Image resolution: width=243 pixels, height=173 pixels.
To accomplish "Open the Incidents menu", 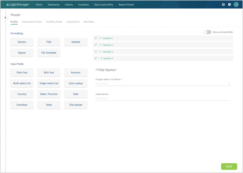I will [x=83, y=5].
